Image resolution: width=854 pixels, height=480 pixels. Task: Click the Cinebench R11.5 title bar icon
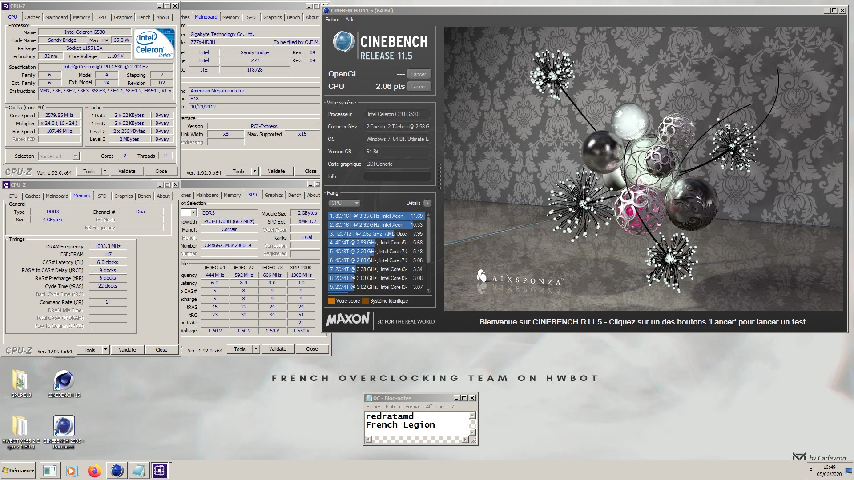pyautogui.click(x=326, y=11)
